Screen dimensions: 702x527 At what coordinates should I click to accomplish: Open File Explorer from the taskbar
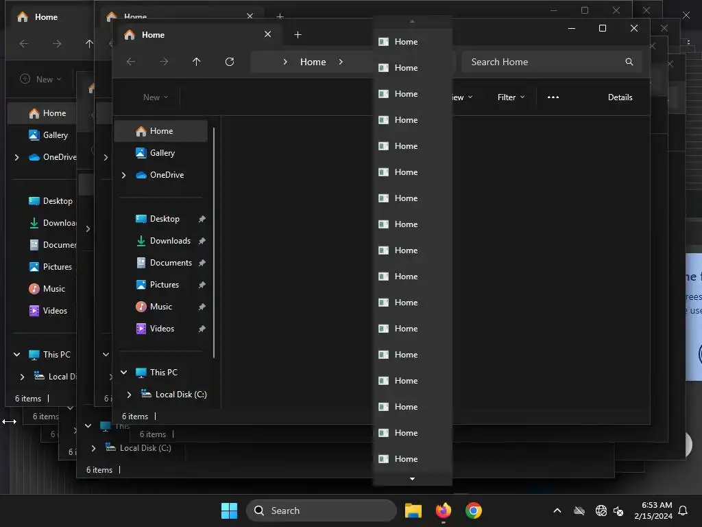coord(413,511)
